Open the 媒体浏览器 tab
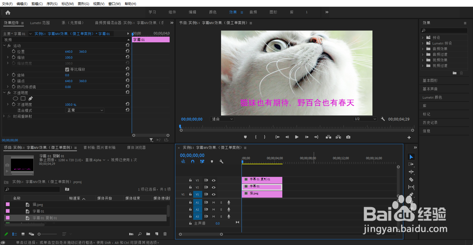473x245 pixels. point(136,147)
